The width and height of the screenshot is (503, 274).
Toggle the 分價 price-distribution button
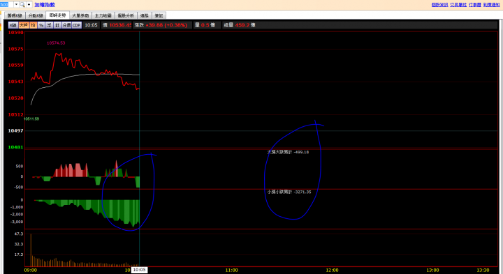click(66, 25)
